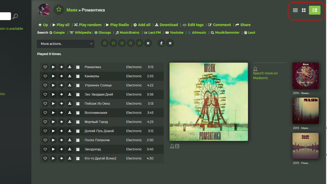Click the Download album link
This screenshot has height=184, width=327.
(x=166, y=25)
